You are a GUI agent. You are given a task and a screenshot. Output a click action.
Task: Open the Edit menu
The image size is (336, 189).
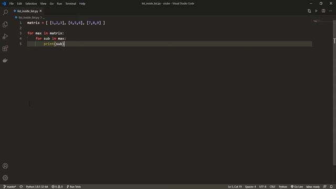(19, 4)
